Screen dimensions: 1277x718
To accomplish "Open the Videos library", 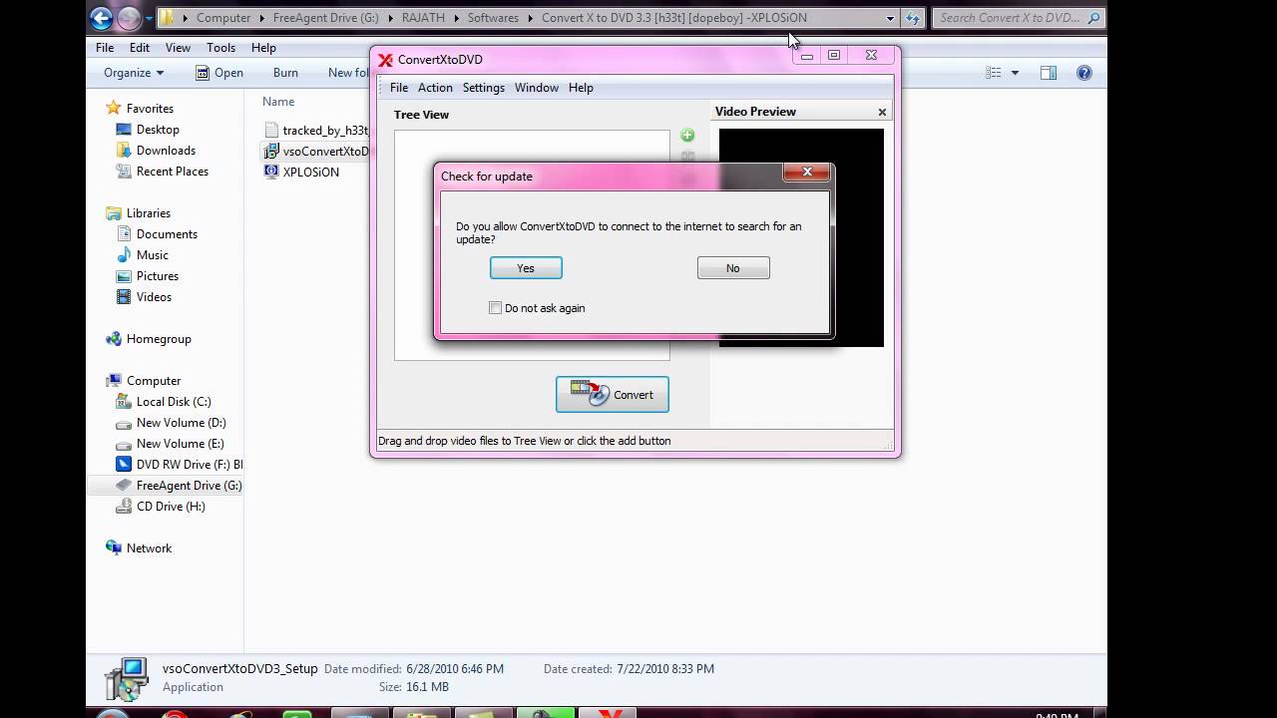I will [154, 297].
